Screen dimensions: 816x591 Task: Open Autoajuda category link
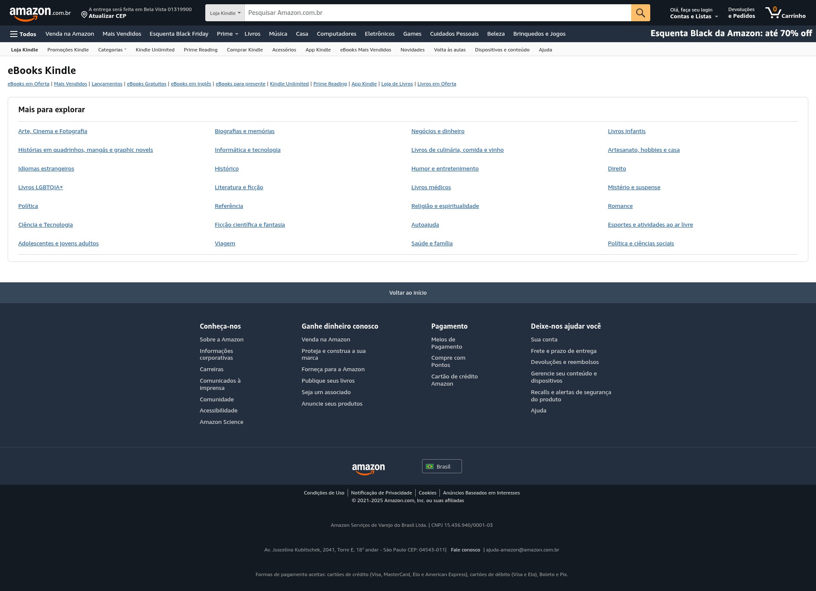(425, 225)
